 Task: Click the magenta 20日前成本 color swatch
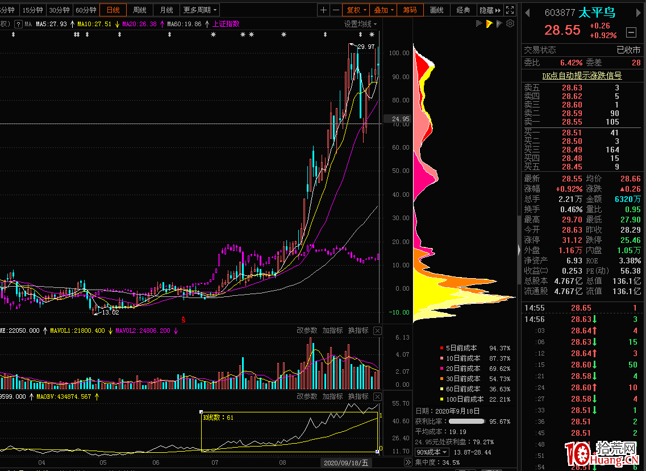click(441, 369)
